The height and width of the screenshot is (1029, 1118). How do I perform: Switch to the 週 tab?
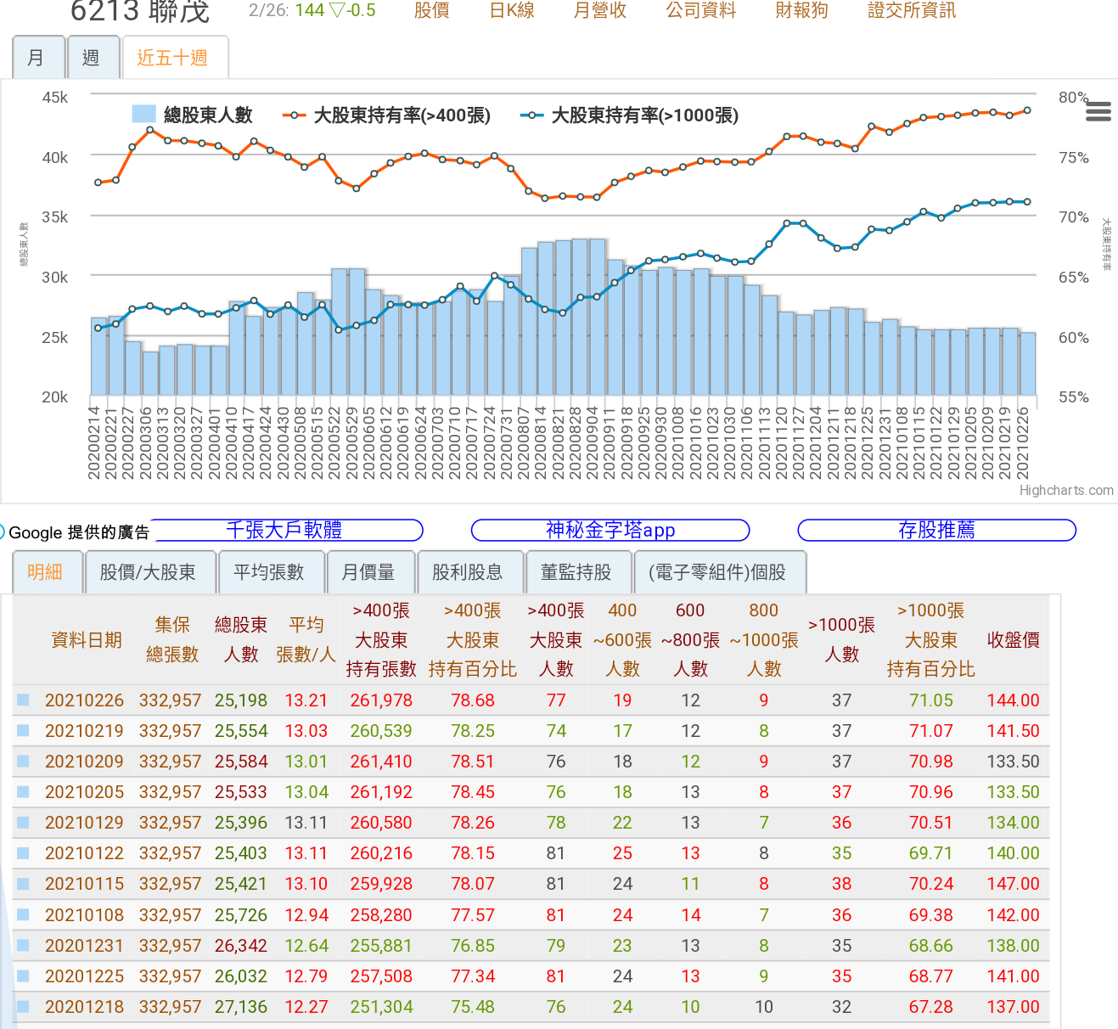pos(92,58)
